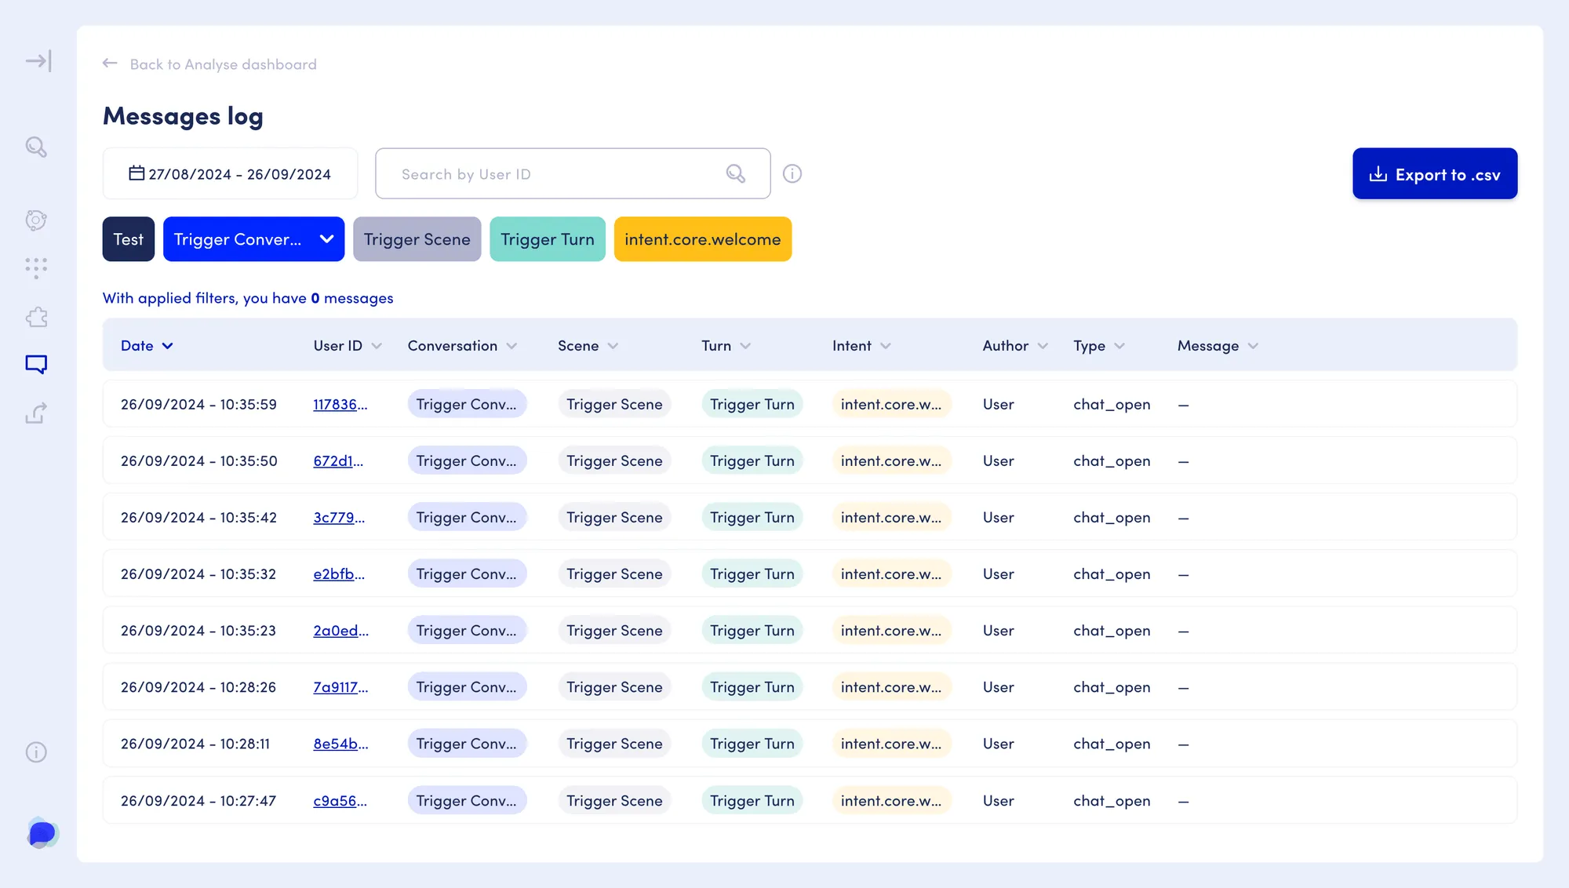Toggle the Trigger Scene filter chip
Viewport: 1569px width, 888px height.
click(x=417, y=239)
